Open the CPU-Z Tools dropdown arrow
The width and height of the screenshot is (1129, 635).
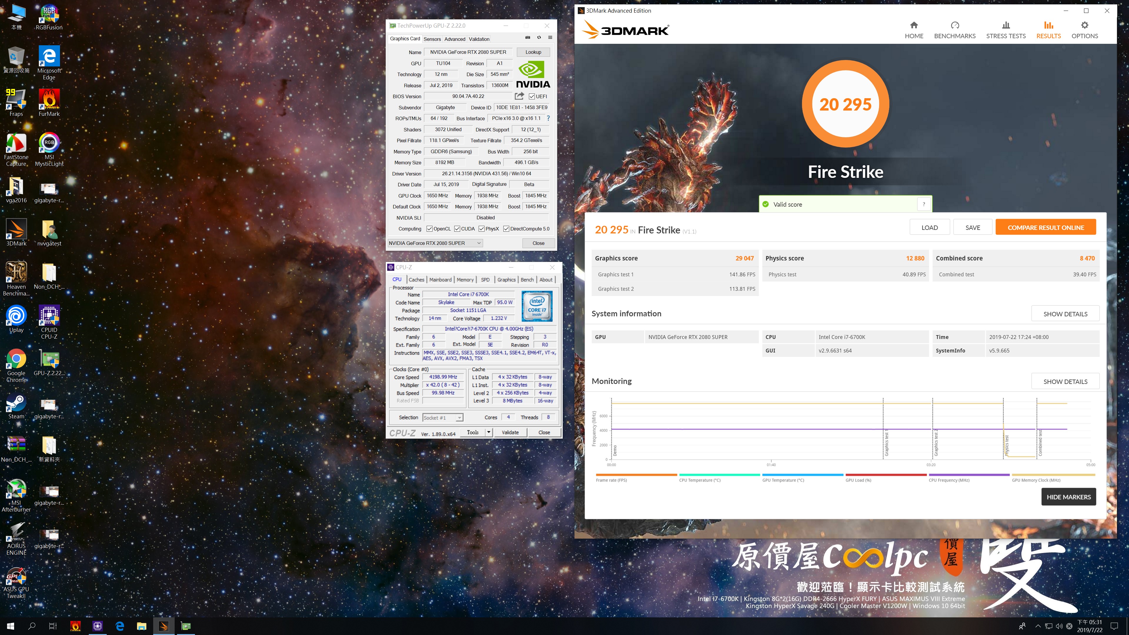pyautogui.click(x=489, y=432)
